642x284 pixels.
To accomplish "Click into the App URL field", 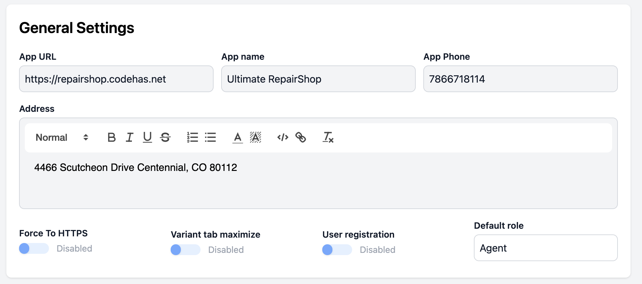I will [x=116, y=79].
